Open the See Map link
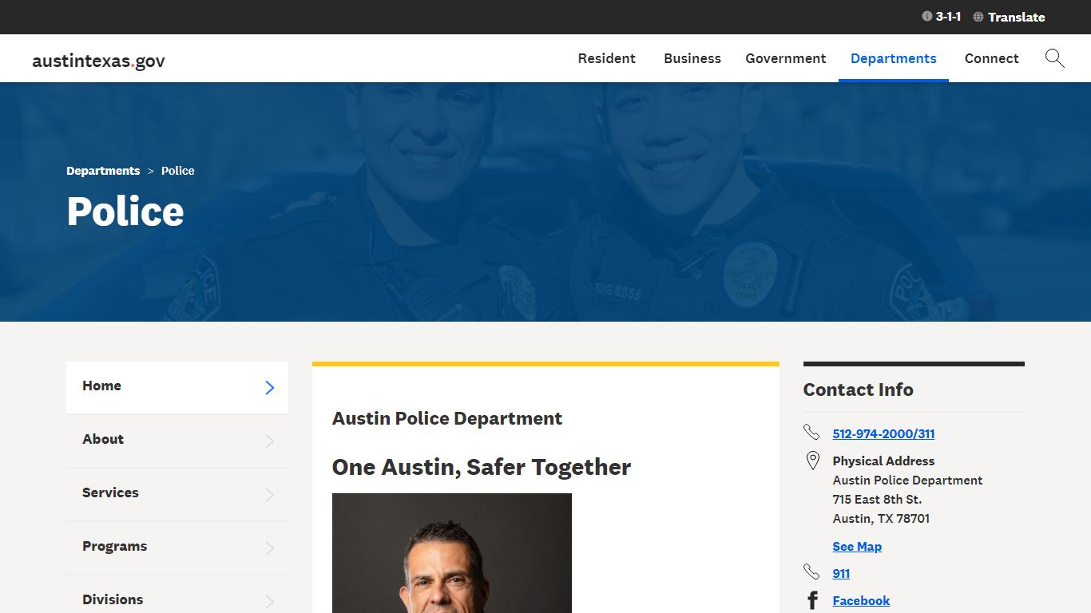The image size is (1091, 613). click(857, 547)
